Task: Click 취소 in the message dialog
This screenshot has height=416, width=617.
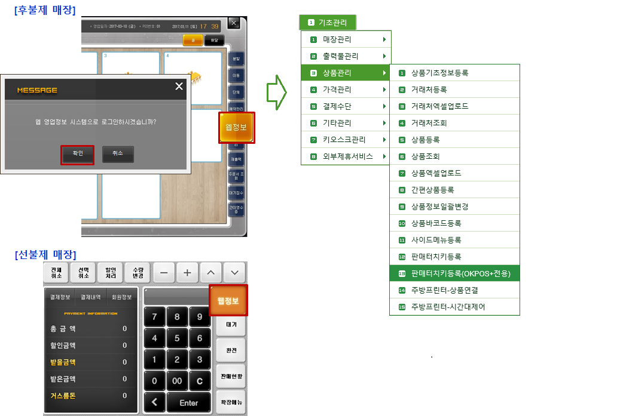Action: 118,154
